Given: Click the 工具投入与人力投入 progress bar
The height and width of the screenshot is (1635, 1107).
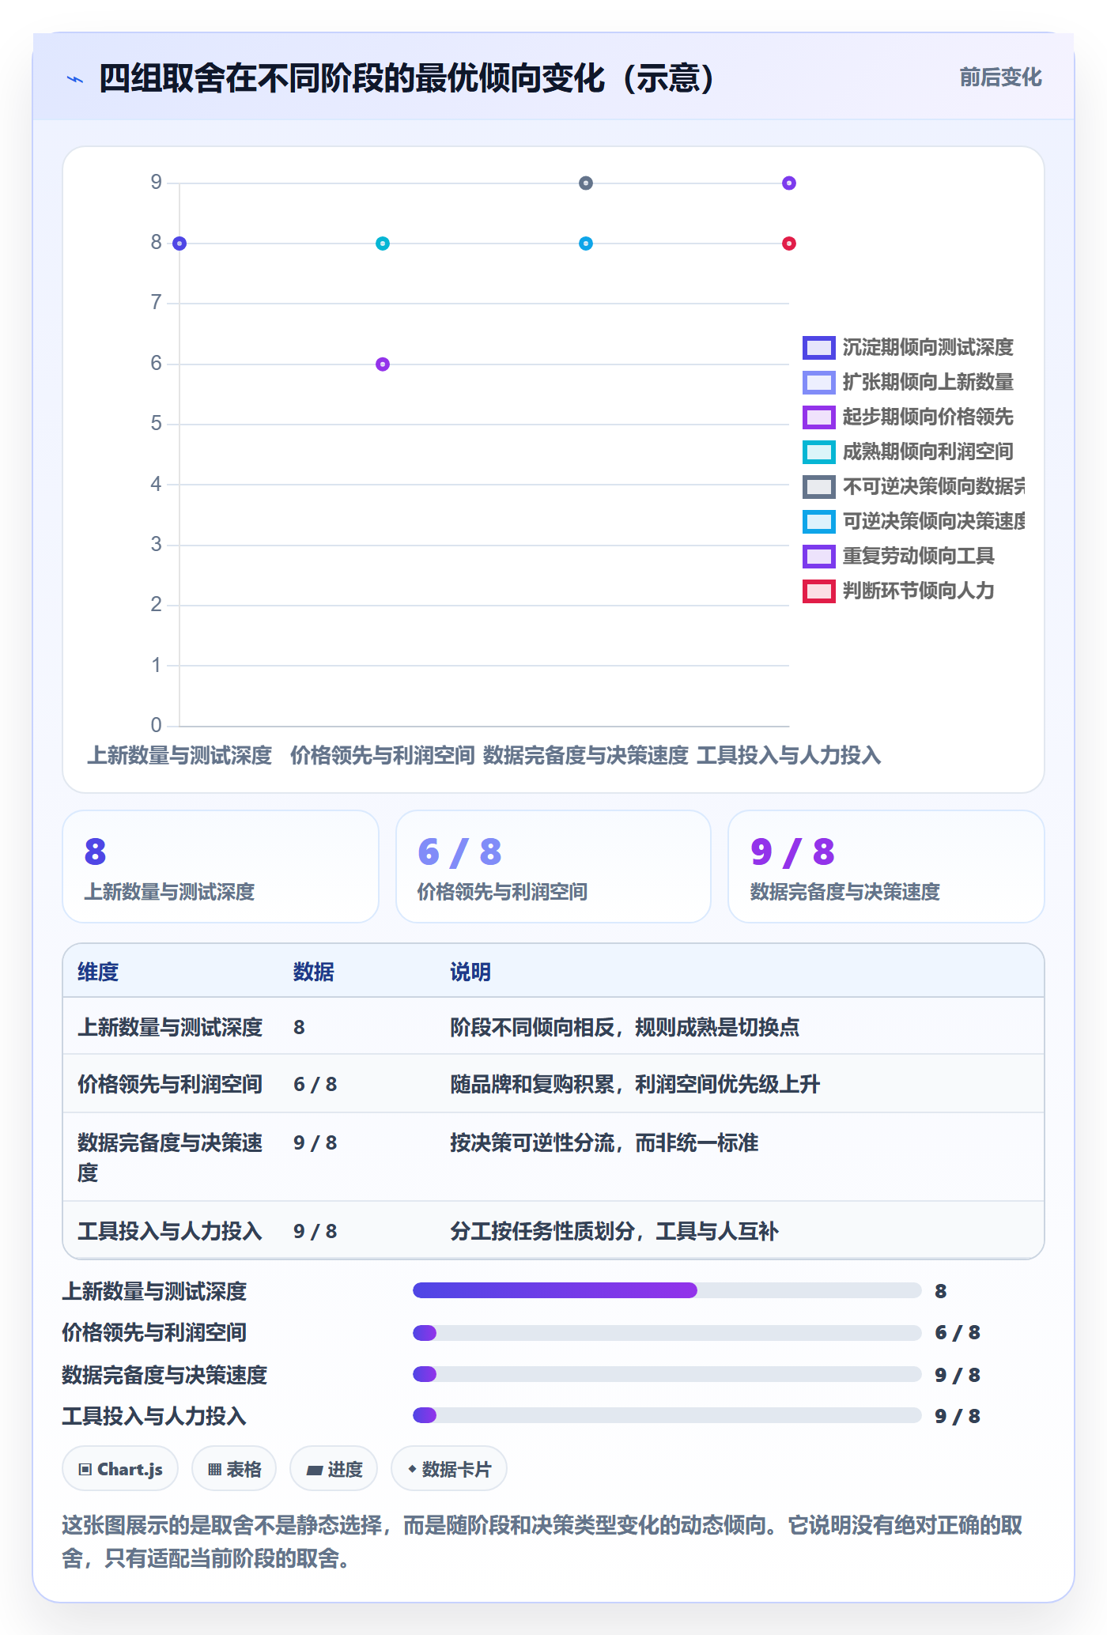Looking at the screenshot, I should [667, 1415].
